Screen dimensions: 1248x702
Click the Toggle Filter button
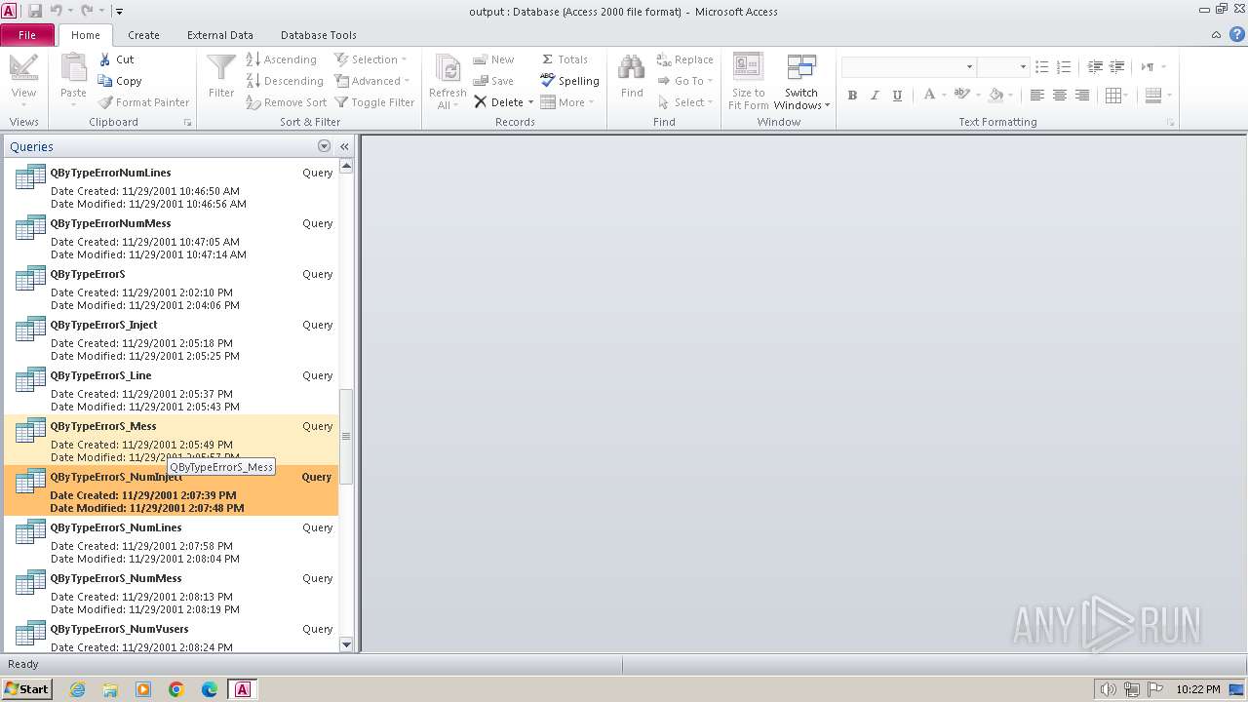374,102
